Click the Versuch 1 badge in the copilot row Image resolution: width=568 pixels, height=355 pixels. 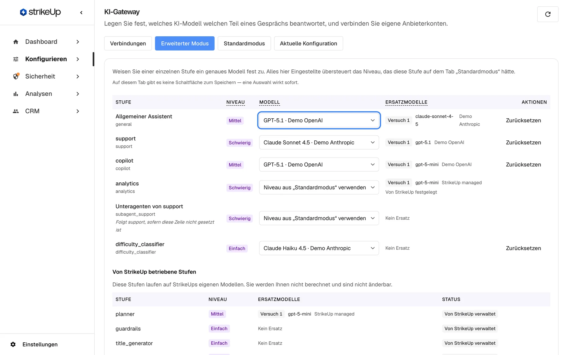(x=399, y=164)
